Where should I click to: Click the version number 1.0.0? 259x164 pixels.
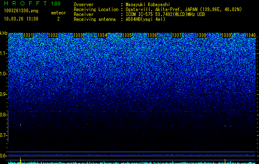tap(56, 4)
